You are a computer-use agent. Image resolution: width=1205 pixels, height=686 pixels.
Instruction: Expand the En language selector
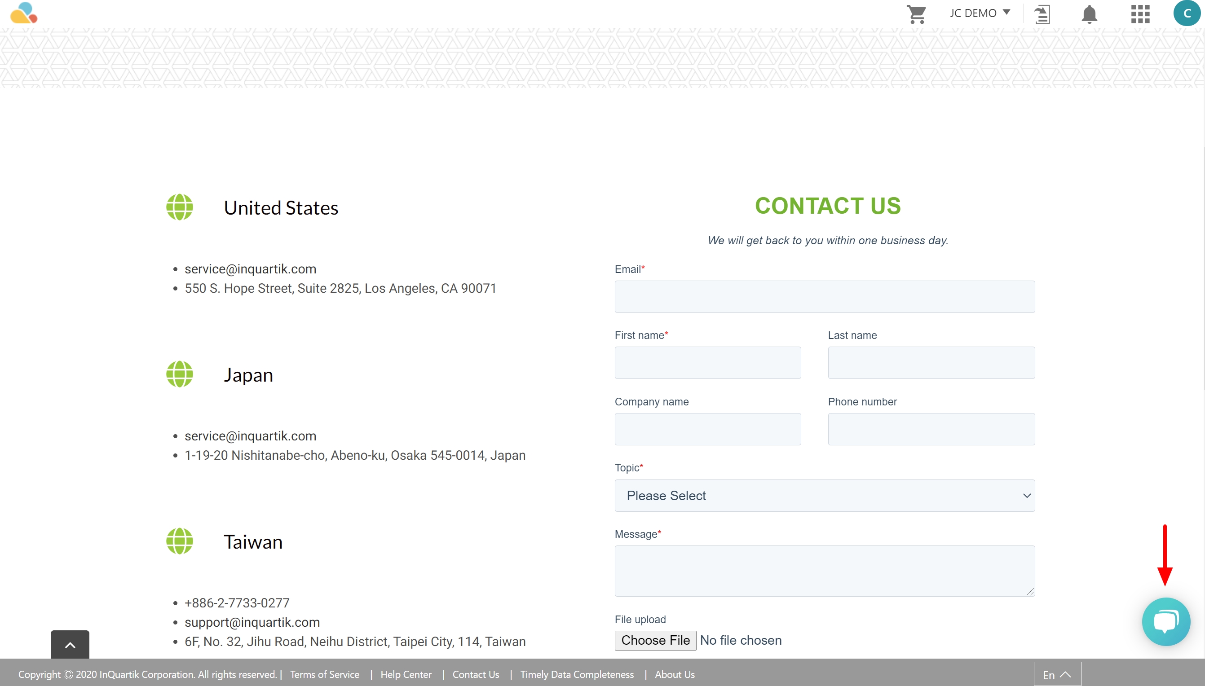coord(1057,675)
